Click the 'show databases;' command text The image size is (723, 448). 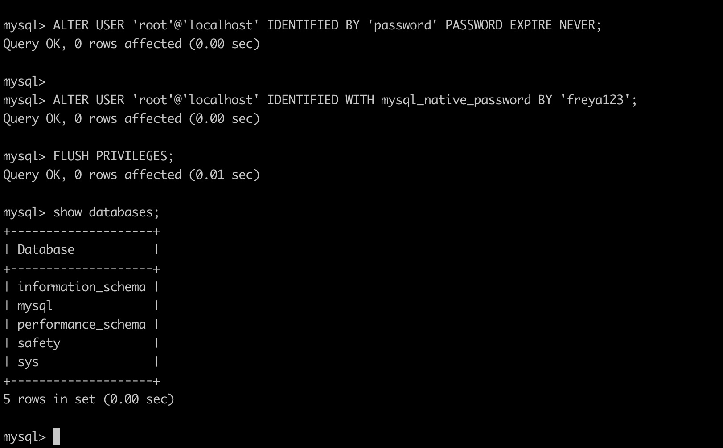pyautogui.click(x=106, y=212)
